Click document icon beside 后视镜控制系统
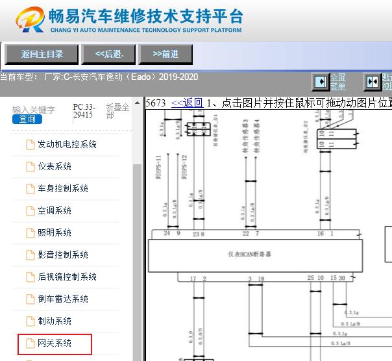Image resolution: width=392 pixels, height=361 pixels. click(31, 277)
